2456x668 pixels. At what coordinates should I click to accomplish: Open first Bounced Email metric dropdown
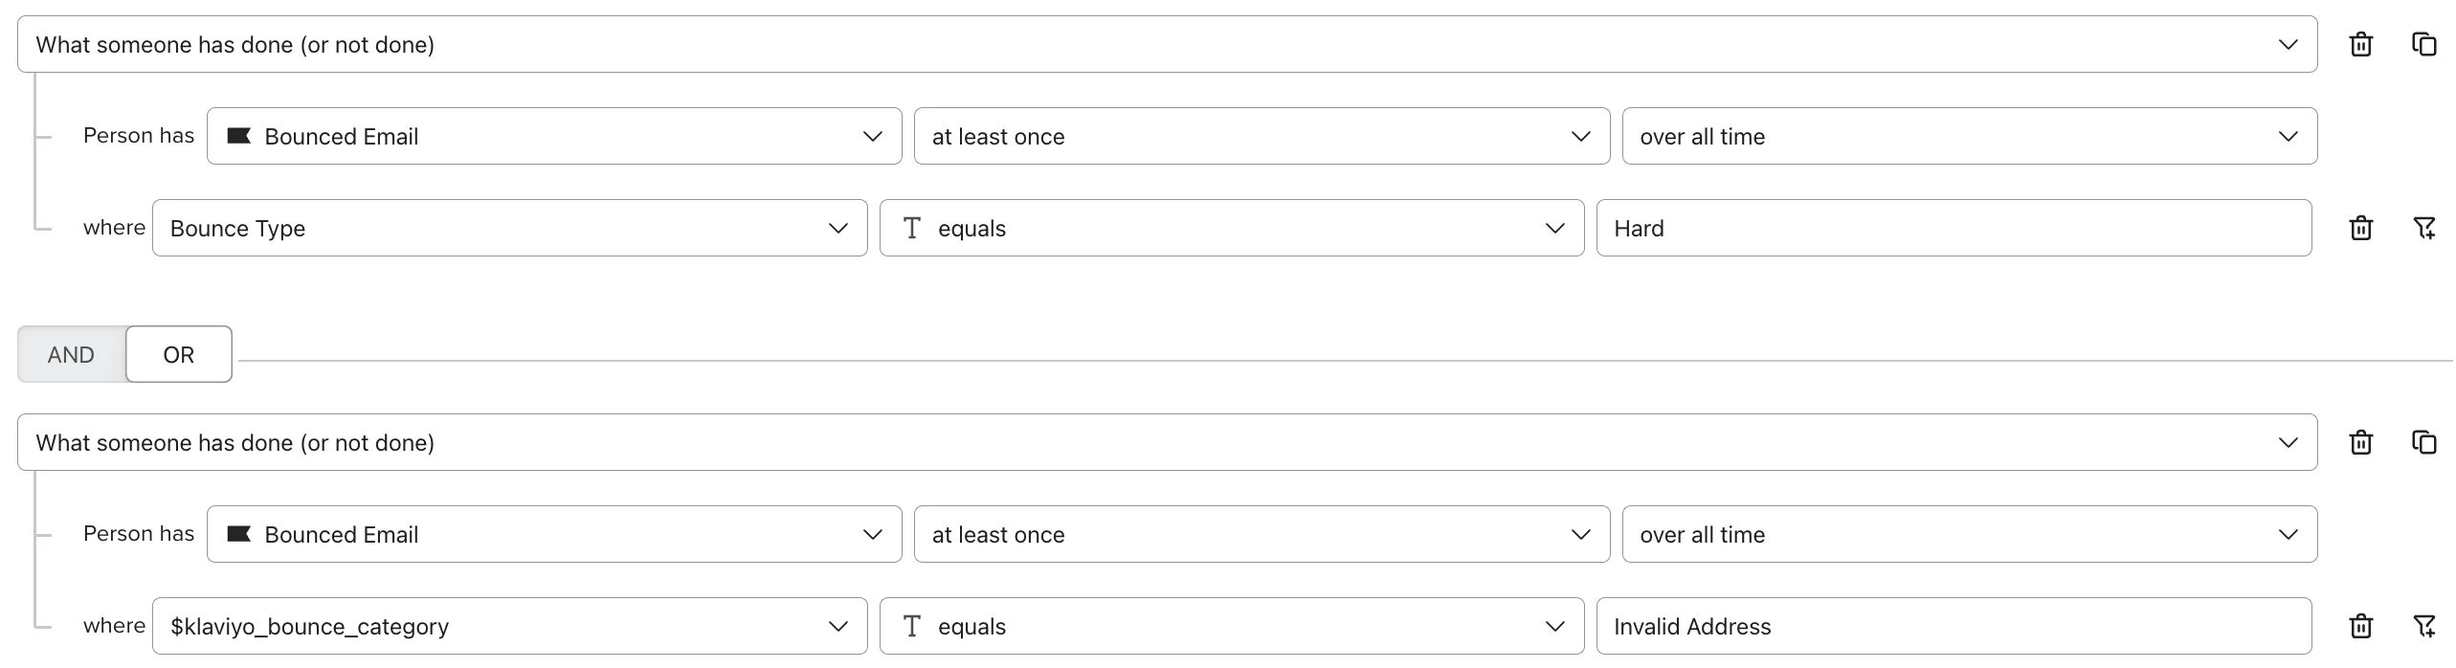coord(554,136)
